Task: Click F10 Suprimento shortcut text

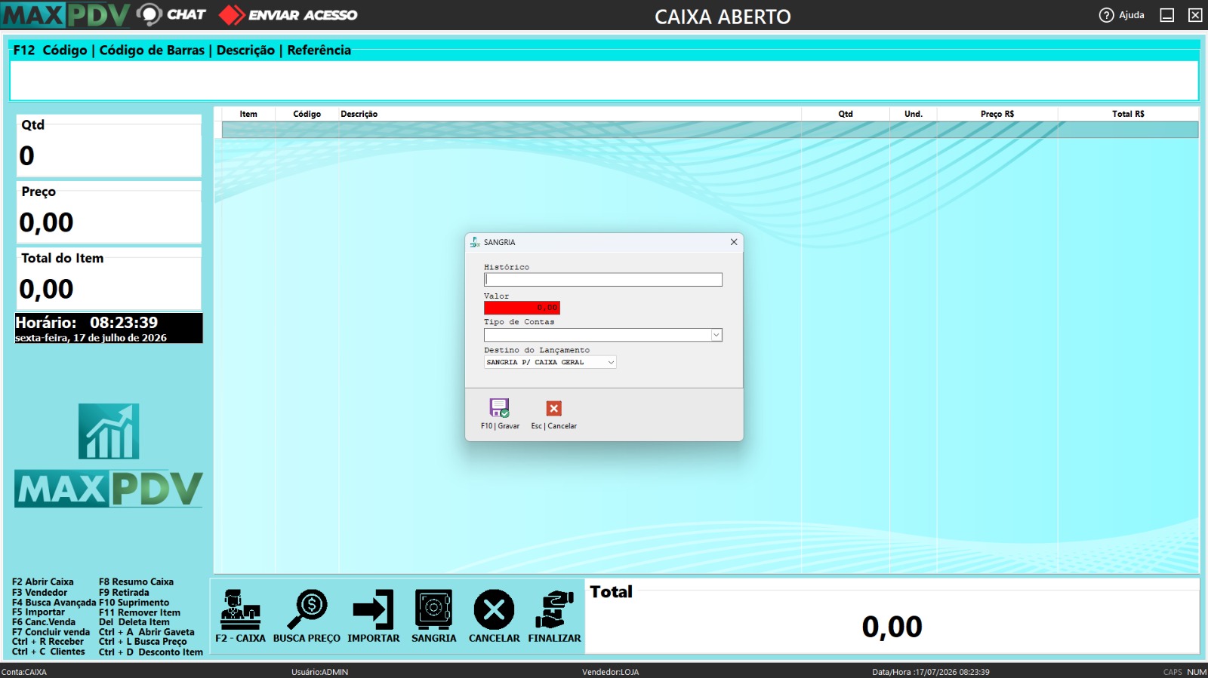Action: [134, 603]
